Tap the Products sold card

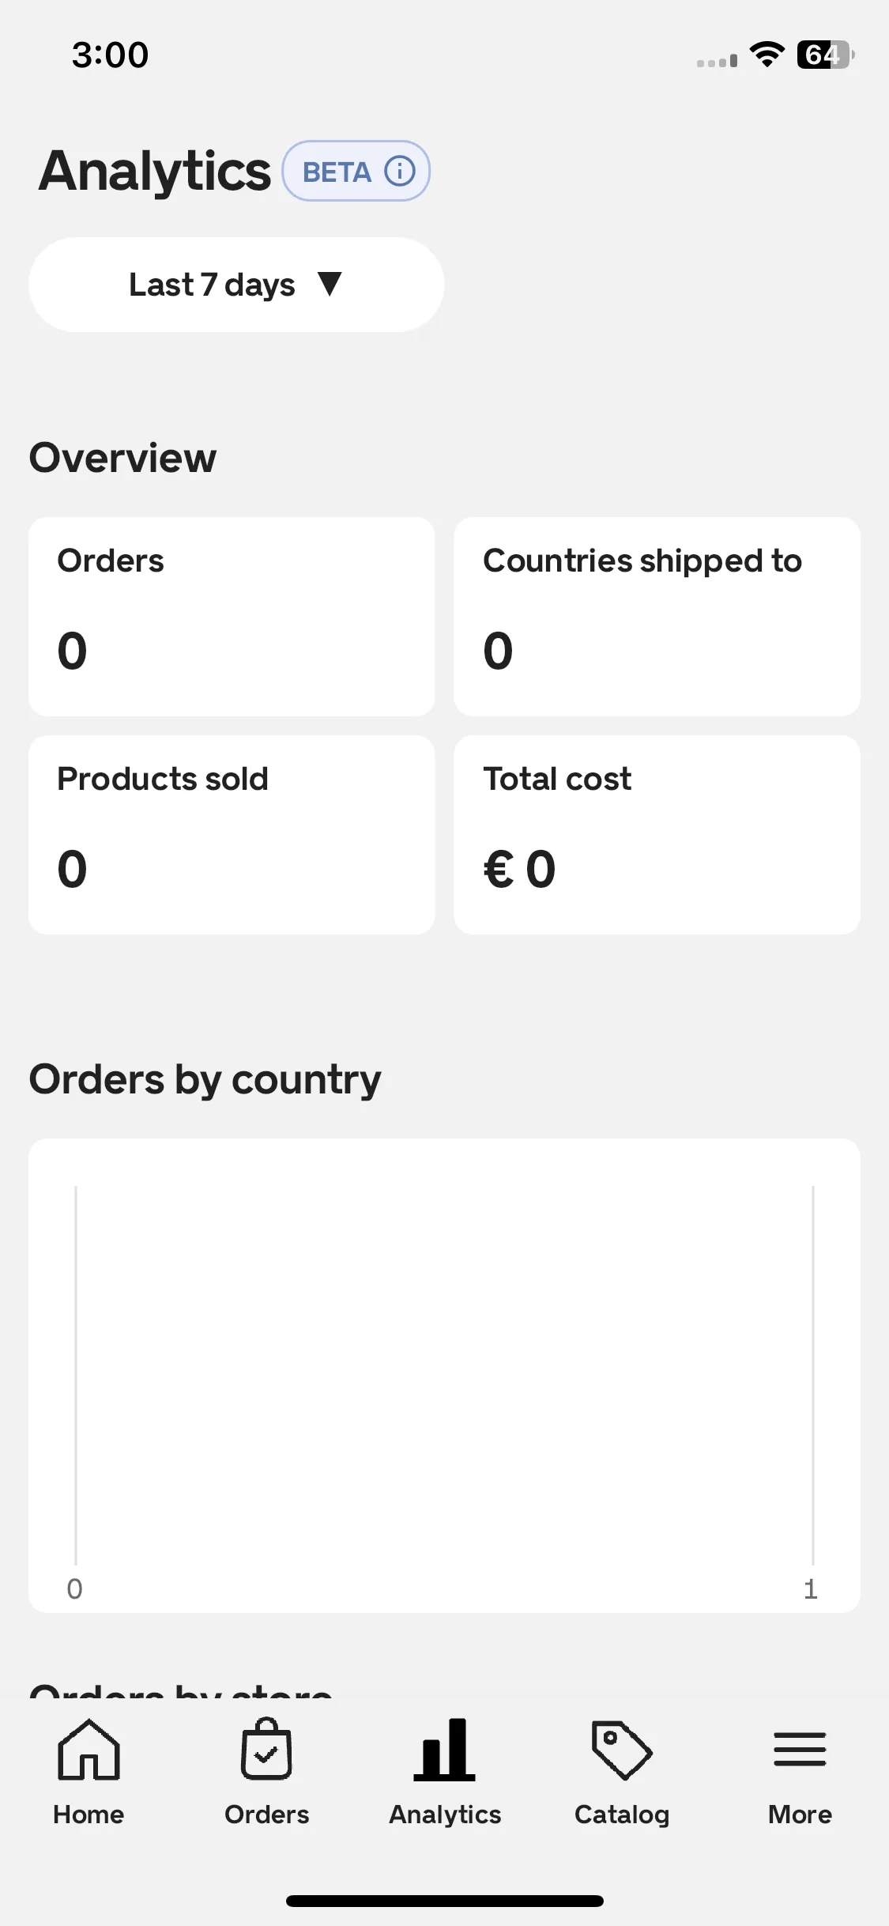point(232,835)
